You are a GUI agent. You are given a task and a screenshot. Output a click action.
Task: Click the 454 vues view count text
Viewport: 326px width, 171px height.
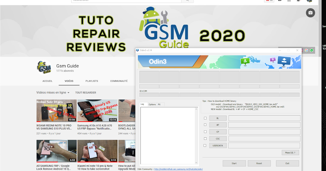point(82,134)
